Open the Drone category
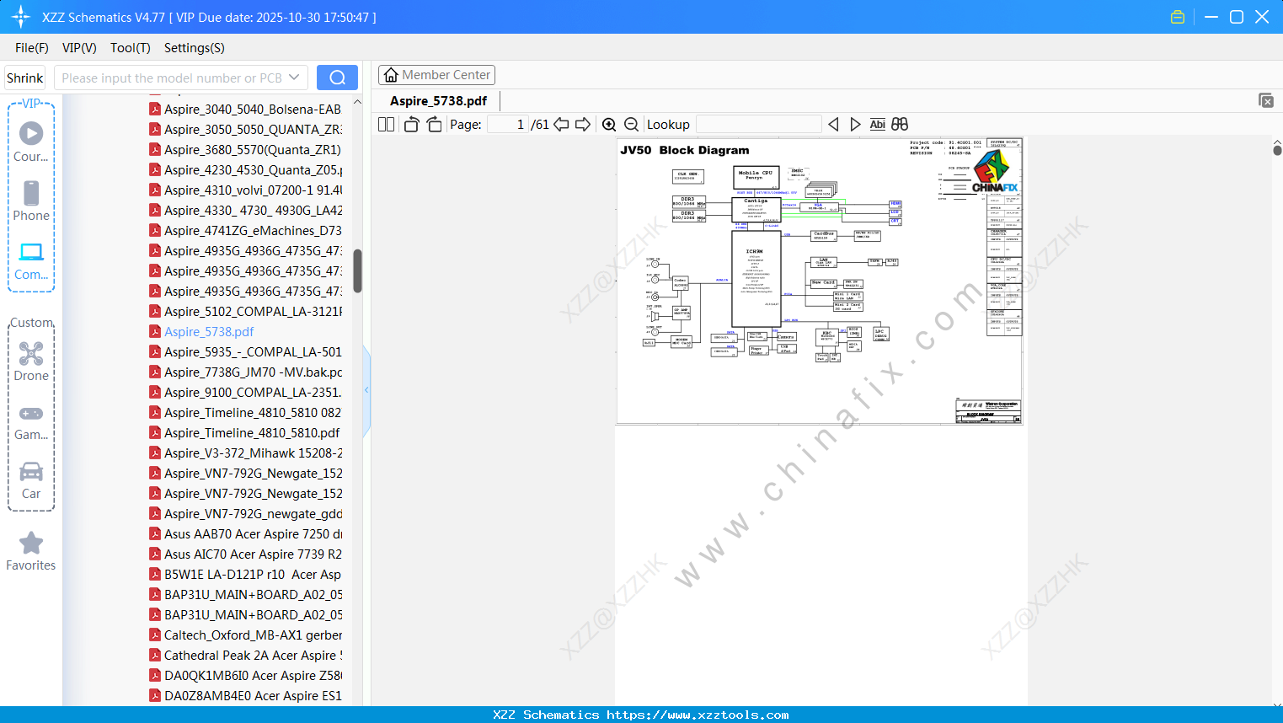 [x=31, y=361]
